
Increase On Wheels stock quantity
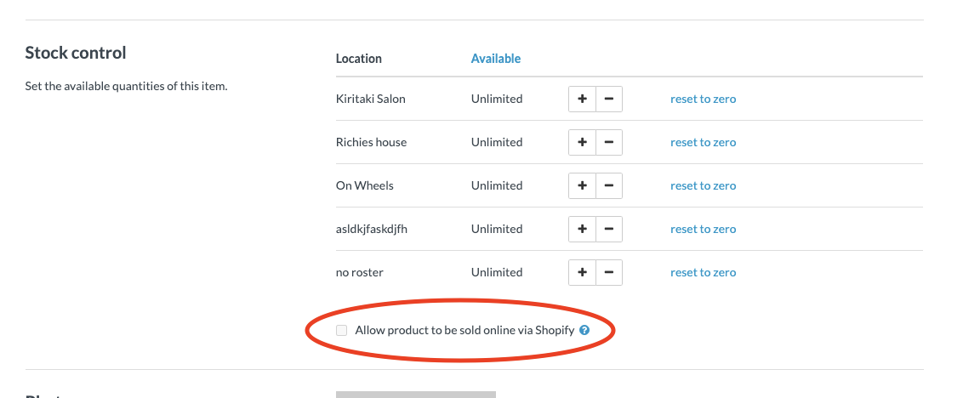pos(582,185)
